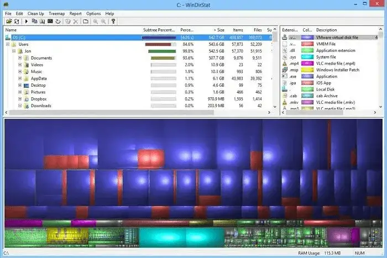Expand the Videos folder node
The width and height of the screenshot is (387, 258).
[20, 65]
